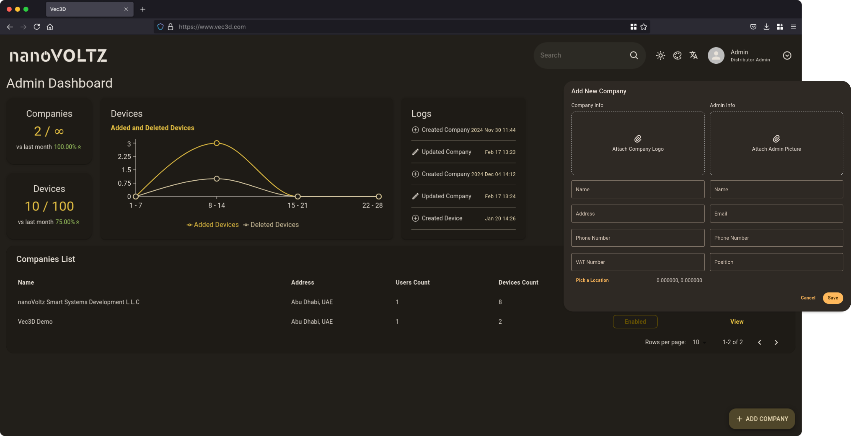Sort by Users Count column header
The height and width of the screenshot is (436, 851).
(x=413, y=282)
